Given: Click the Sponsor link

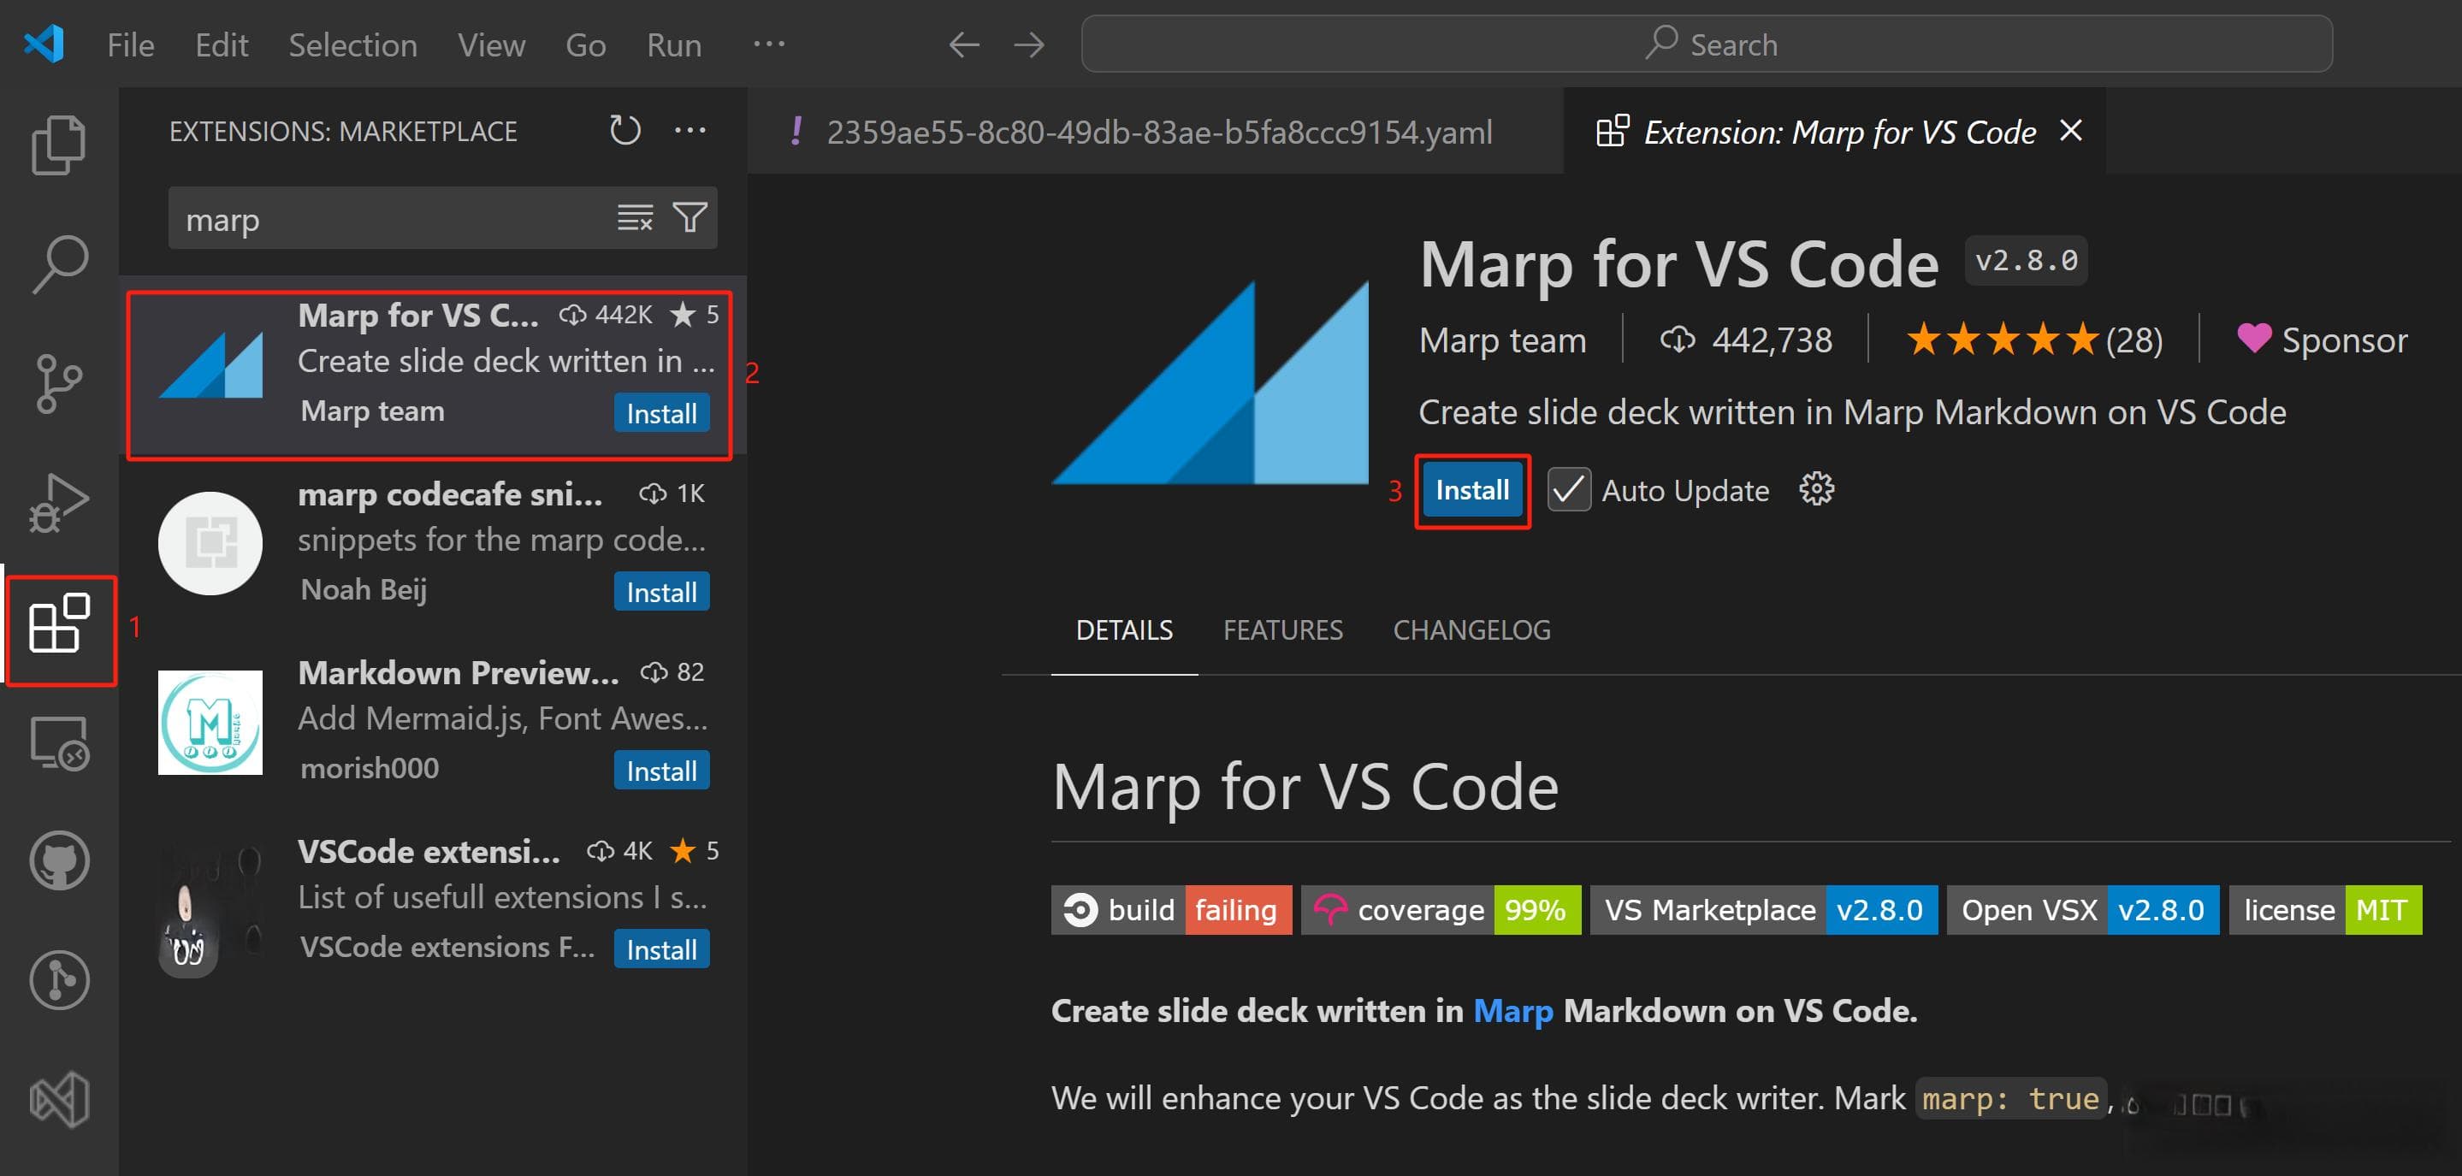Looking at the screenshot, I should 2323,340.
